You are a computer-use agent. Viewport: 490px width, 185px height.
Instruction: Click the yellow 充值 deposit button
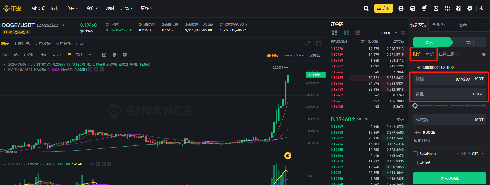(384, 8)
